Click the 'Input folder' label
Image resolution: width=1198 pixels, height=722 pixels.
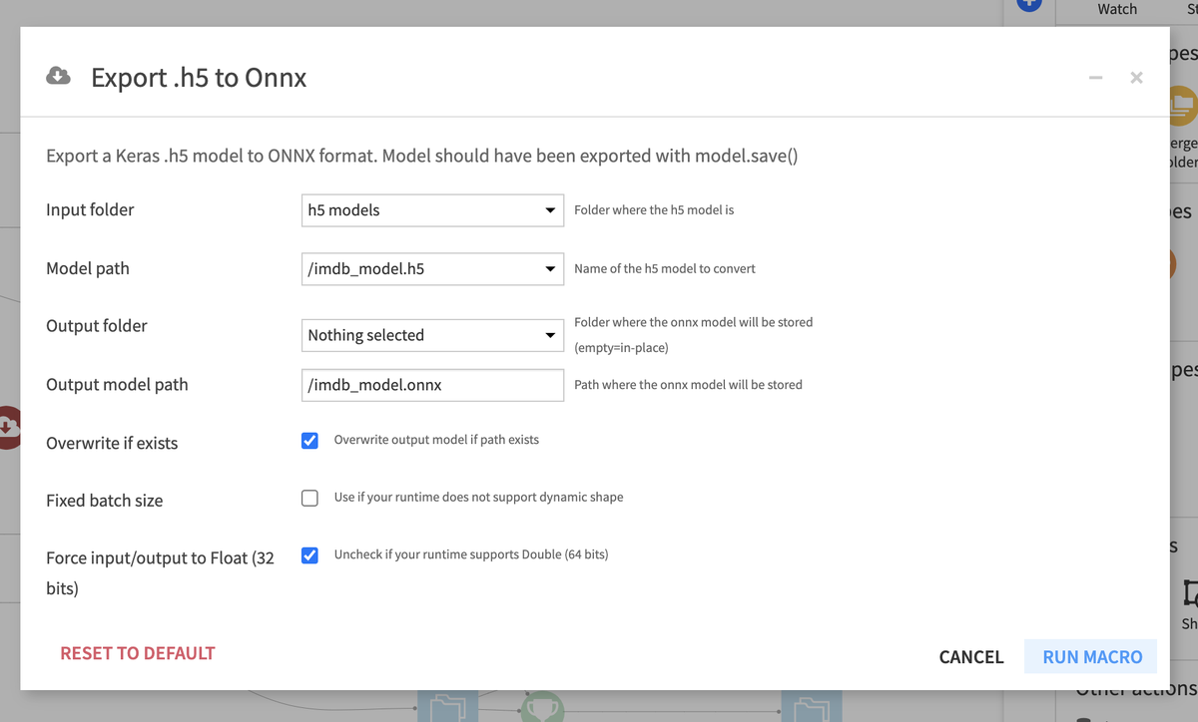coord(90,210)
